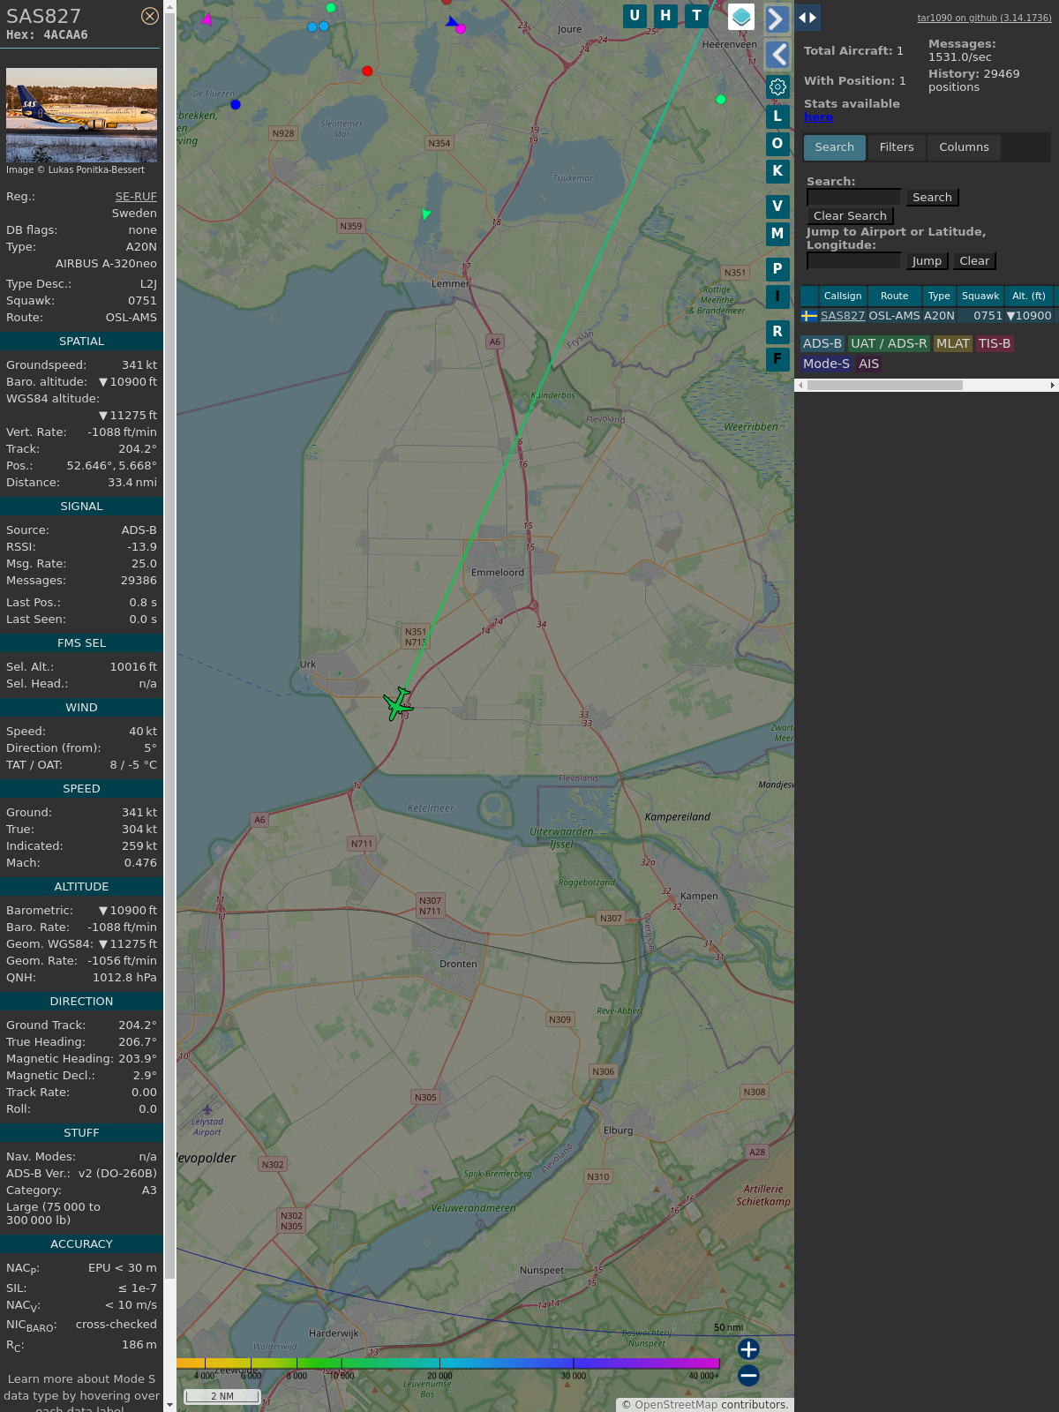Click the sidebar width toggle arrows

[x=807, y=18]
